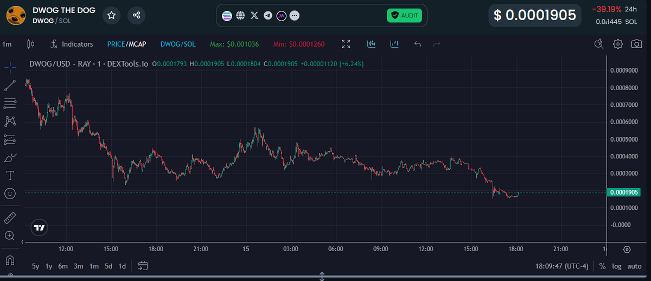Redo the chart action
Viewport: 651px width, 281px height.
tap(436, 44)
